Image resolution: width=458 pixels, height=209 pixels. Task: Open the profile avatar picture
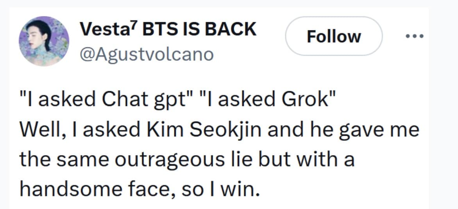click(x=44, y=41)
